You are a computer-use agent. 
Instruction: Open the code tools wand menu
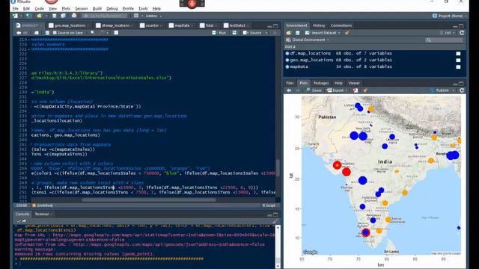point(103,33)
